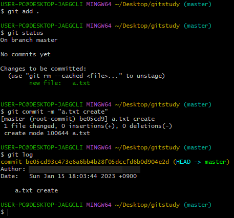Click the "On branch master" output line
Screen dimensions: 234x218
(29, 40)
